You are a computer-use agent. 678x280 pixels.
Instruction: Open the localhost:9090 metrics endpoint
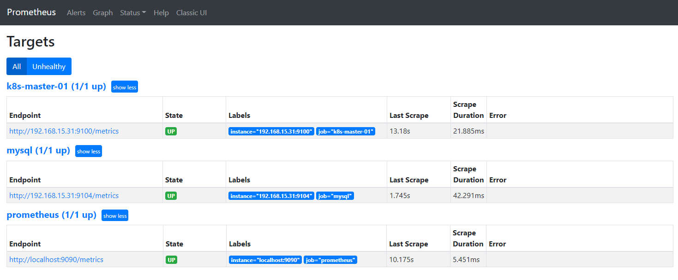click(x=56, y=260)
